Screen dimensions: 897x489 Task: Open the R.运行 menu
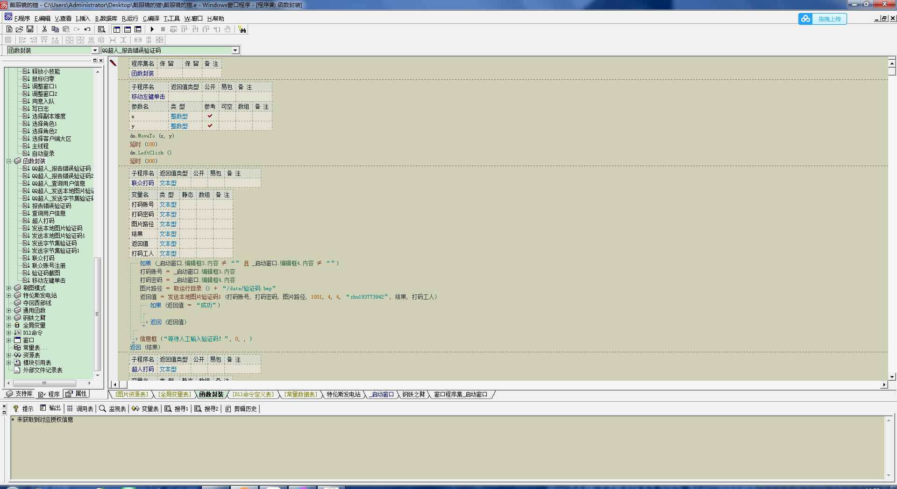(130, 19)
